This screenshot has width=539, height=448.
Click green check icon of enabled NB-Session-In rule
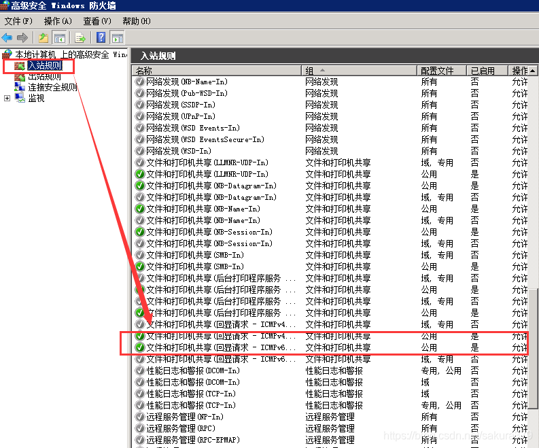click(139, 232)
